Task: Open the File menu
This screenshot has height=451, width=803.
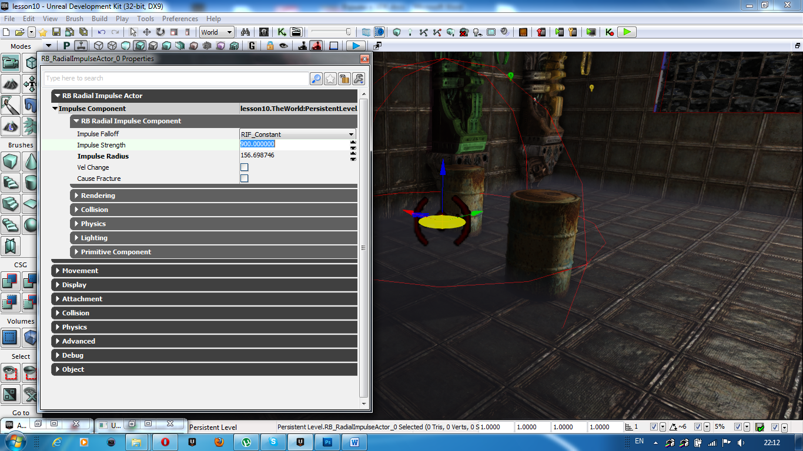Action: [x=9, y=19]
